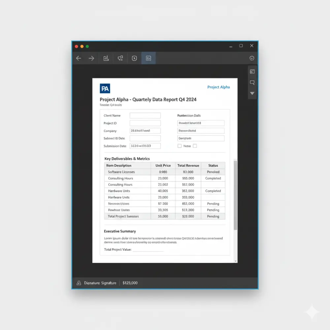Click the PA logo in the document
The width and height of the screenshot is (330, 330).
click(x=105, y=88)
